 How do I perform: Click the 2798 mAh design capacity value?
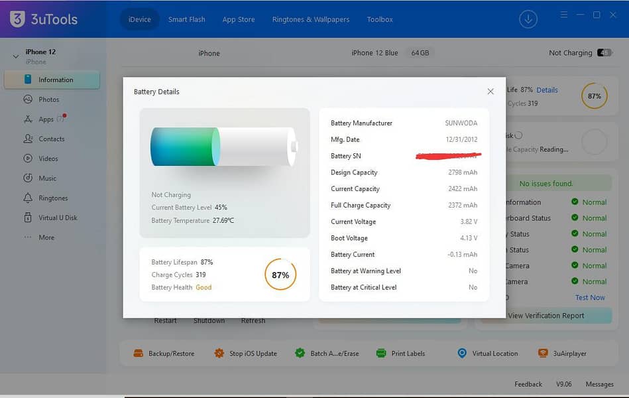pyautogui.click(x=463, y=172)
